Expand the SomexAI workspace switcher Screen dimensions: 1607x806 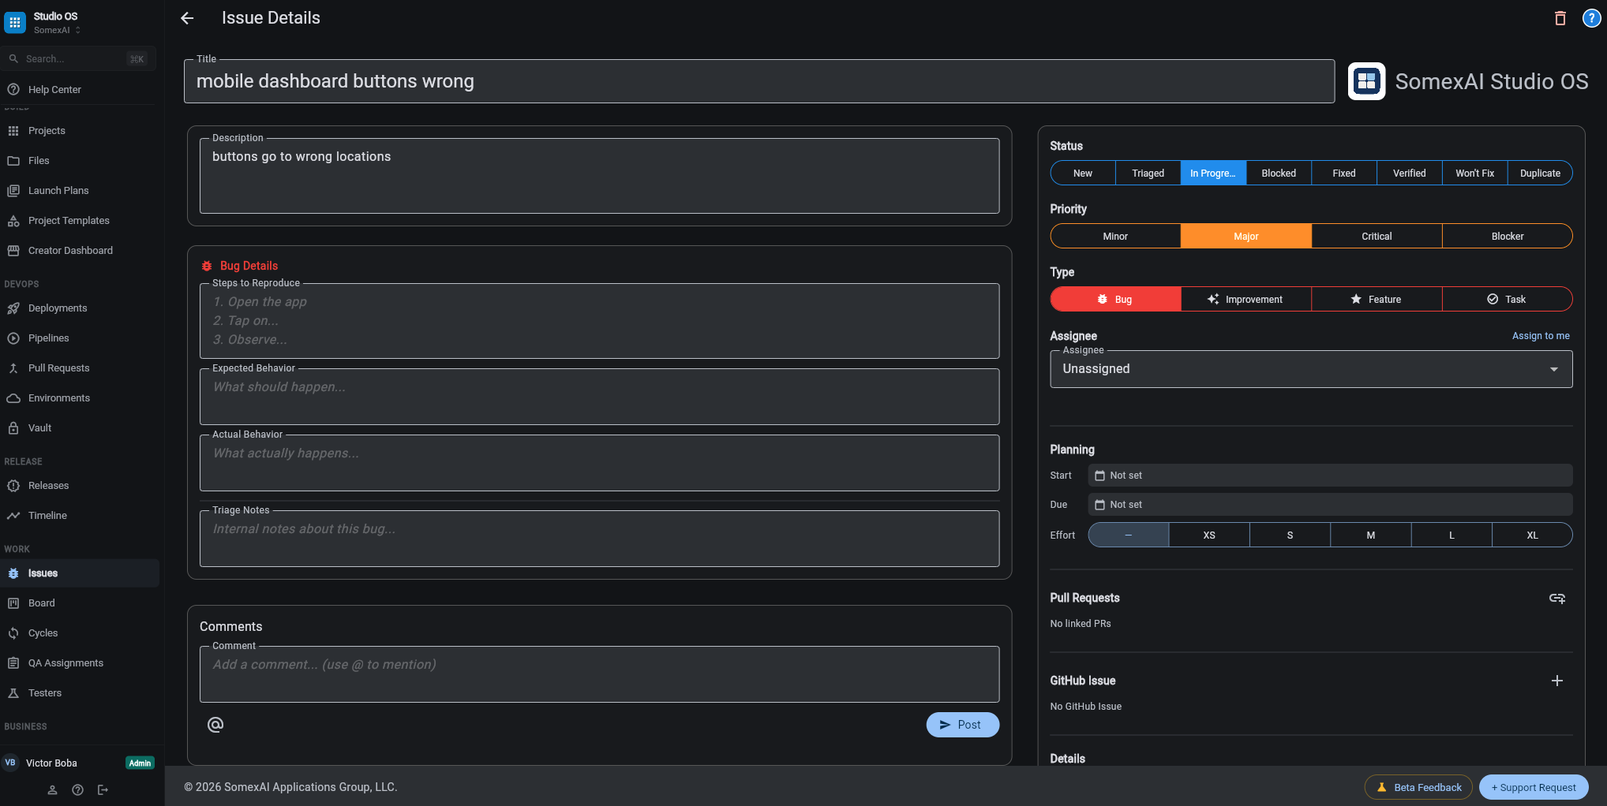56,30
